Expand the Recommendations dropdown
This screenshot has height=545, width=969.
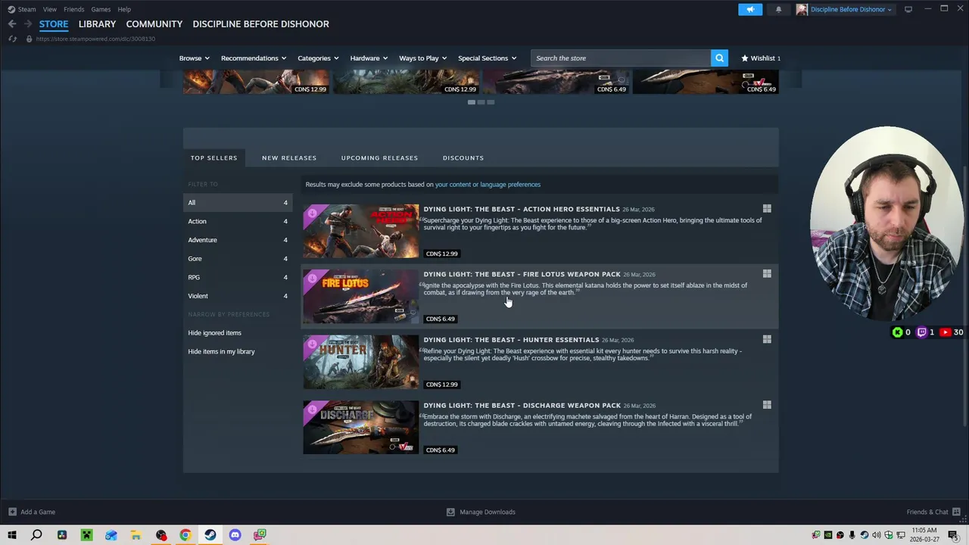[254, 58]
